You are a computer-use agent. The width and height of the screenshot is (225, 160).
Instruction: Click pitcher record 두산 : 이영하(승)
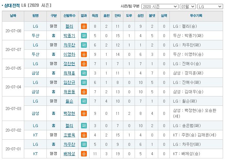pos(188,54)
